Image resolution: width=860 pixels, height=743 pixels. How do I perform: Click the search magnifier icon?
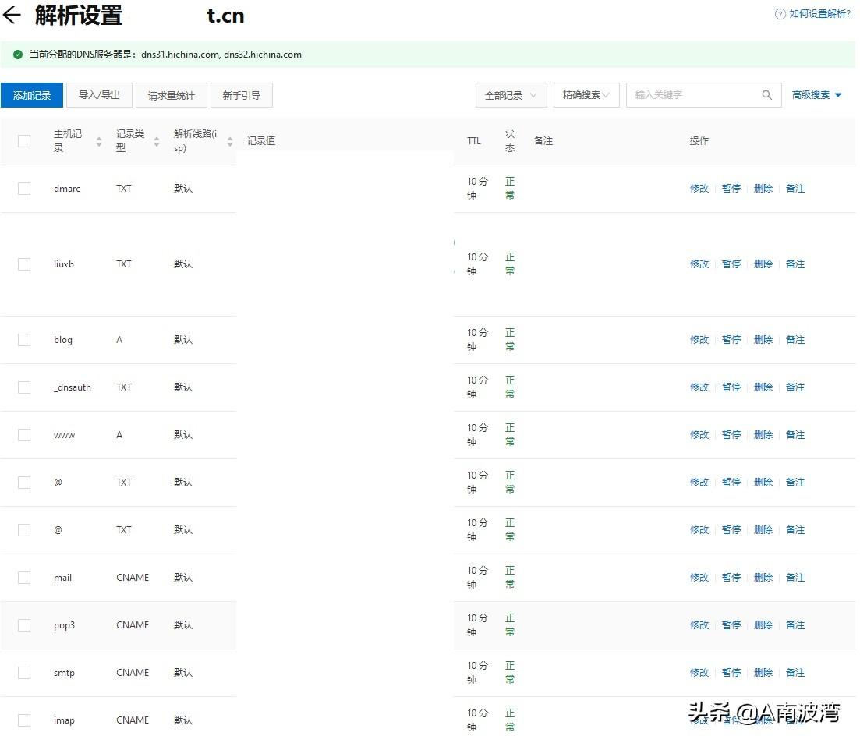pyautogui.click(x=766, y=95)
